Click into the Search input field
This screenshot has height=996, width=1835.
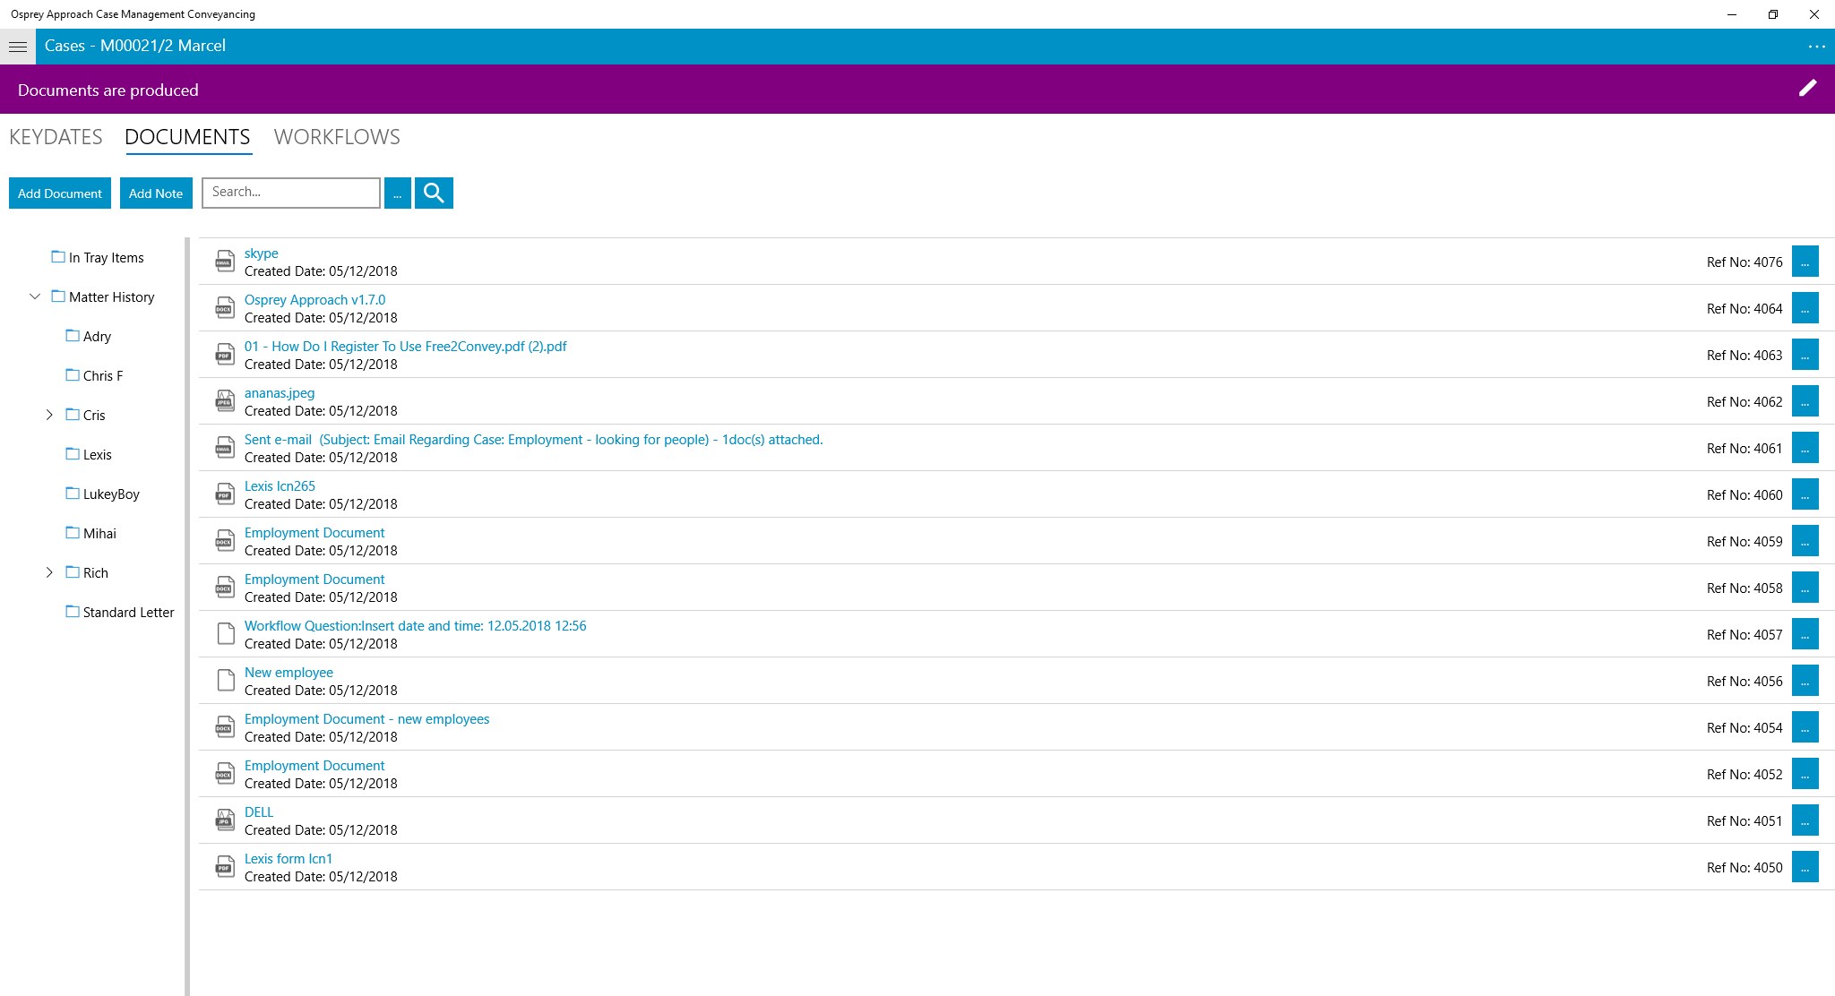click(291, 193)
